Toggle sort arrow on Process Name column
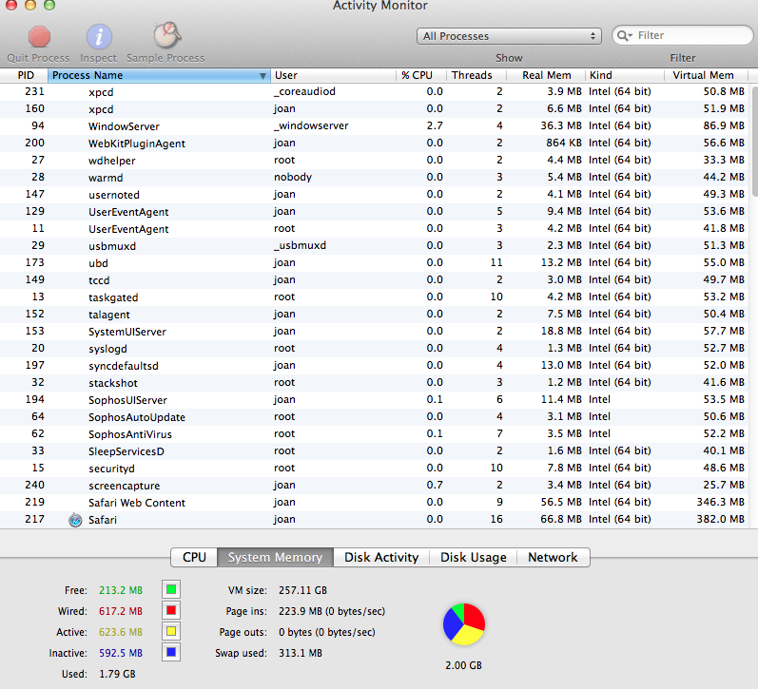758x689 pixels. click(x=262, y=76)
